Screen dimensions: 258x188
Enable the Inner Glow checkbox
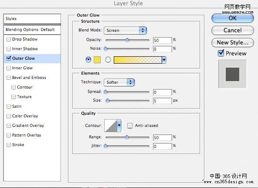click(x=9, y=68)
